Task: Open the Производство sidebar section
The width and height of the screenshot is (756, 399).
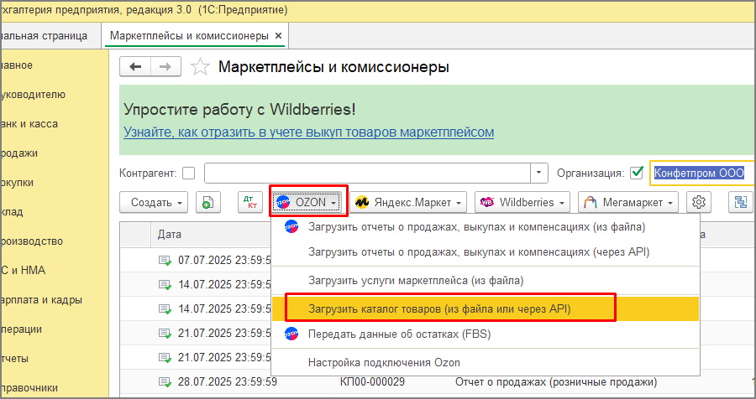Action: 31,241
